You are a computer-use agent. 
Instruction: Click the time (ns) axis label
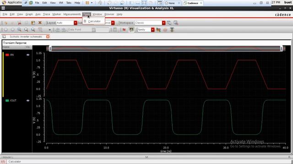[166, 151]
